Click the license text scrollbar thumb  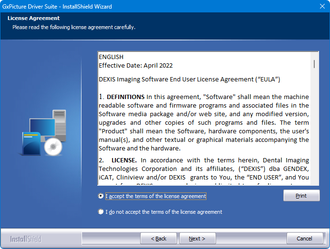314,64
